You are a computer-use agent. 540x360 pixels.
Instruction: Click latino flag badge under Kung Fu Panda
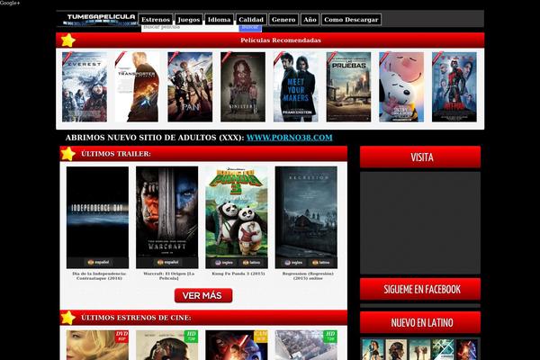[x=251, y=263]
